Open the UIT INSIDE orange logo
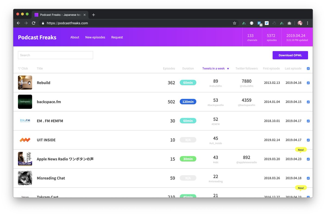326x215 pixels. (25, 140)
